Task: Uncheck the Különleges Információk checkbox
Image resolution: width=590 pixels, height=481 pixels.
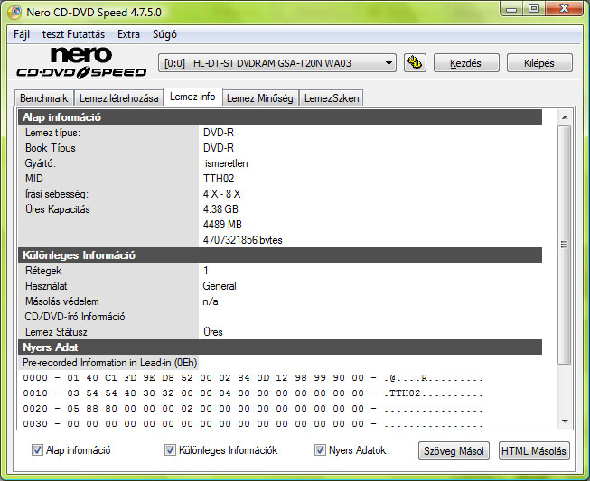Action: (170, 449)
